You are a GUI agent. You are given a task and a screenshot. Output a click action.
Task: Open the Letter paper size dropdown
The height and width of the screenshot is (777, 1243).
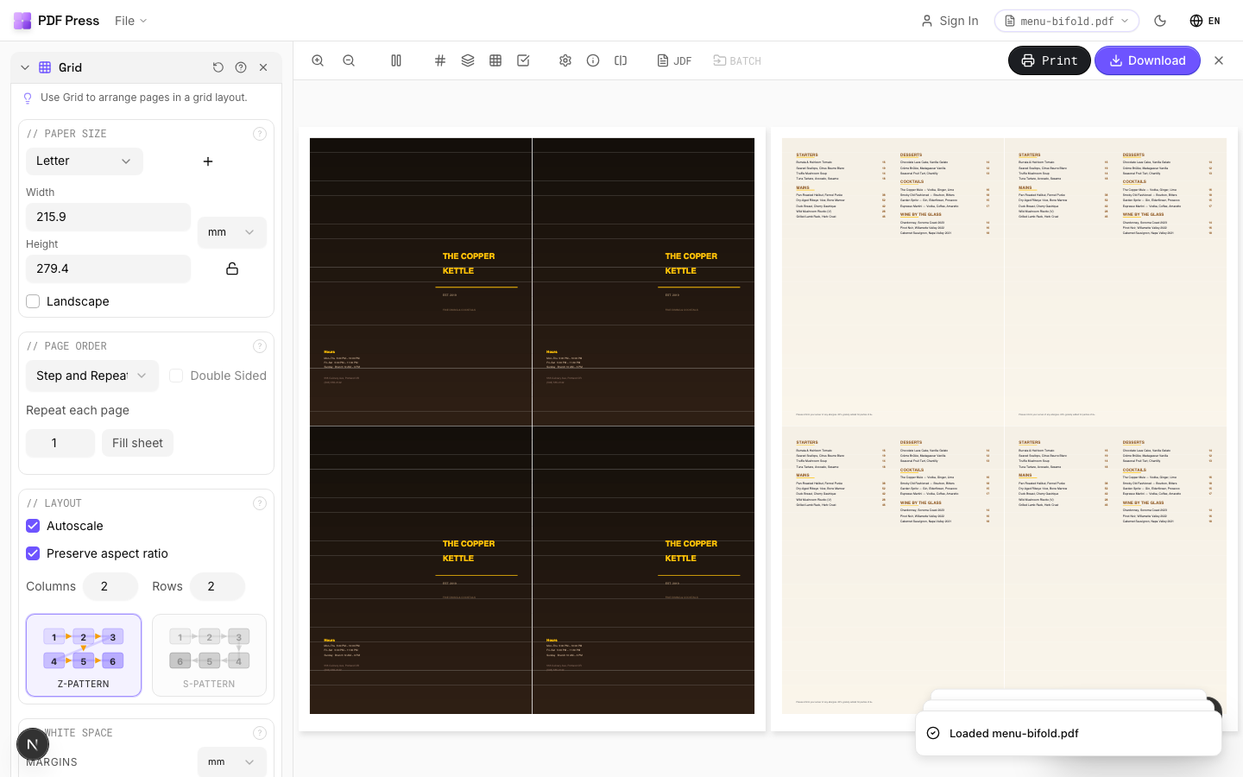[85, 161]
